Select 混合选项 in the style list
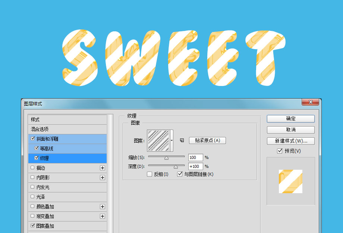The height and width of the screenshot is (233, 343). (x=40, y=129)
